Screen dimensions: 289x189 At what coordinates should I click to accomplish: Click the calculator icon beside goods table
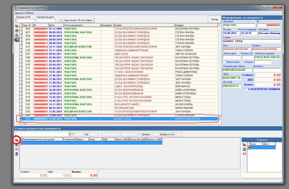pos(17,154)
